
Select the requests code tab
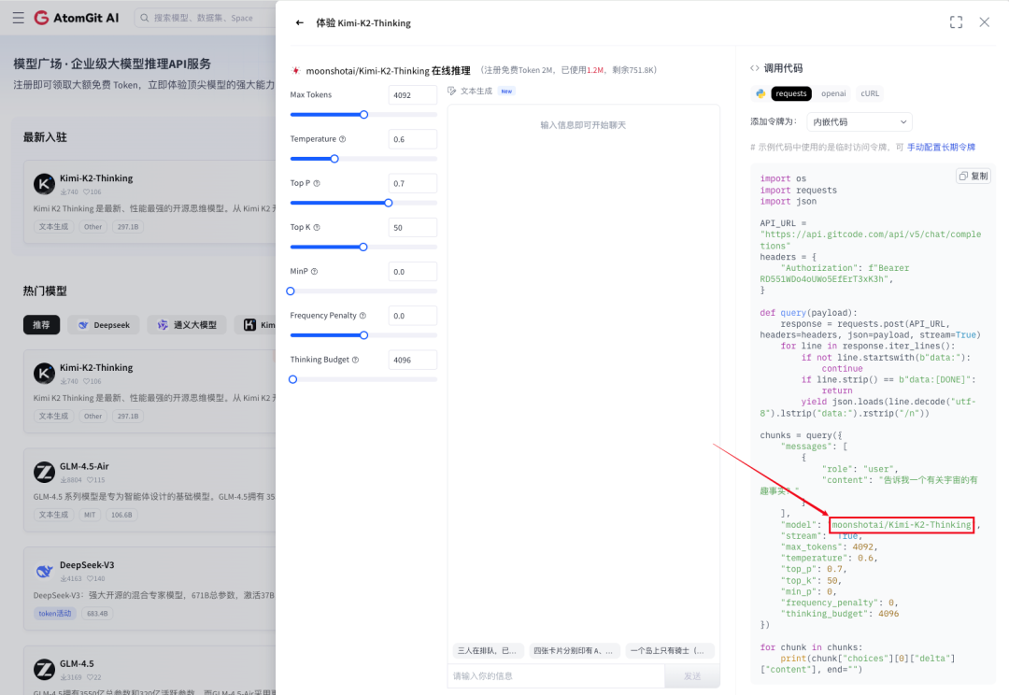(791, 93)
